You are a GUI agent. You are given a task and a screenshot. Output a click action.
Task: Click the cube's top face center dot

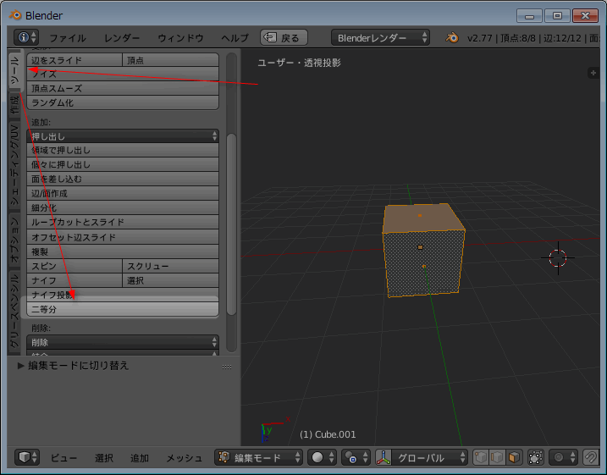click(420, 215)
